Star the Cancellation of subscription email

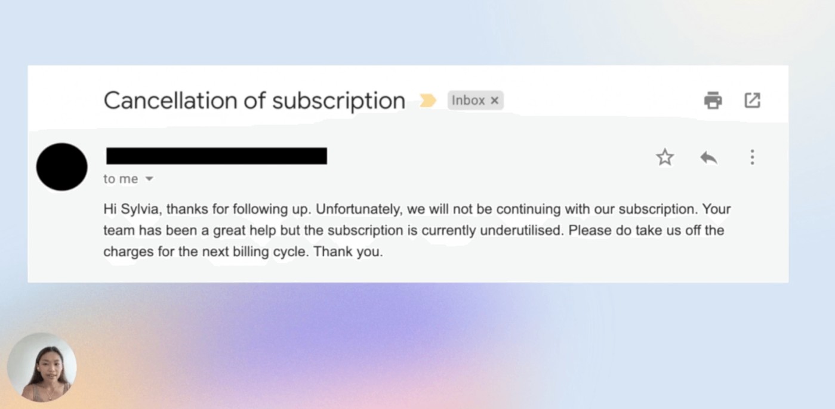[x=664, y=157]
